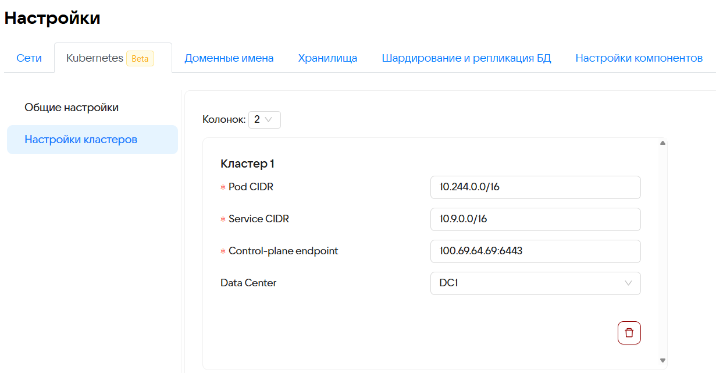Click the Pod CIDR input field
This screenshot has width=716, height=373.
coord(535,187)
